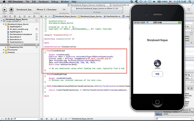Show the Symbol navigator
Viewport: 194px width, 121px height.
pyautogui.click(x=10, y=16)
